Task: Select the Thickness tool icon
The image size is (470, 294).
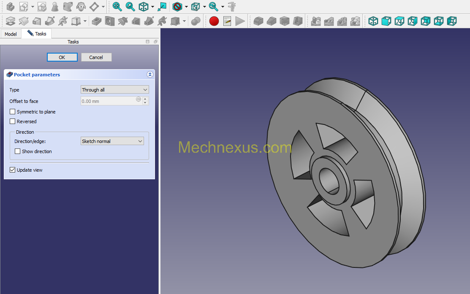Action: (x=298, y=21)
